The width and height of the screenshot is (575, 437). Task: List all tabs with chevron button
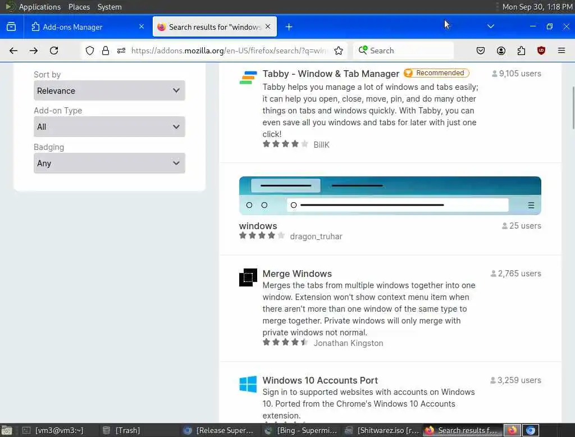pyautogui.click(x=491, y=26)
